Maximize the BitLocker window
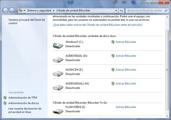Screen dimensions: 171x120 156,2
